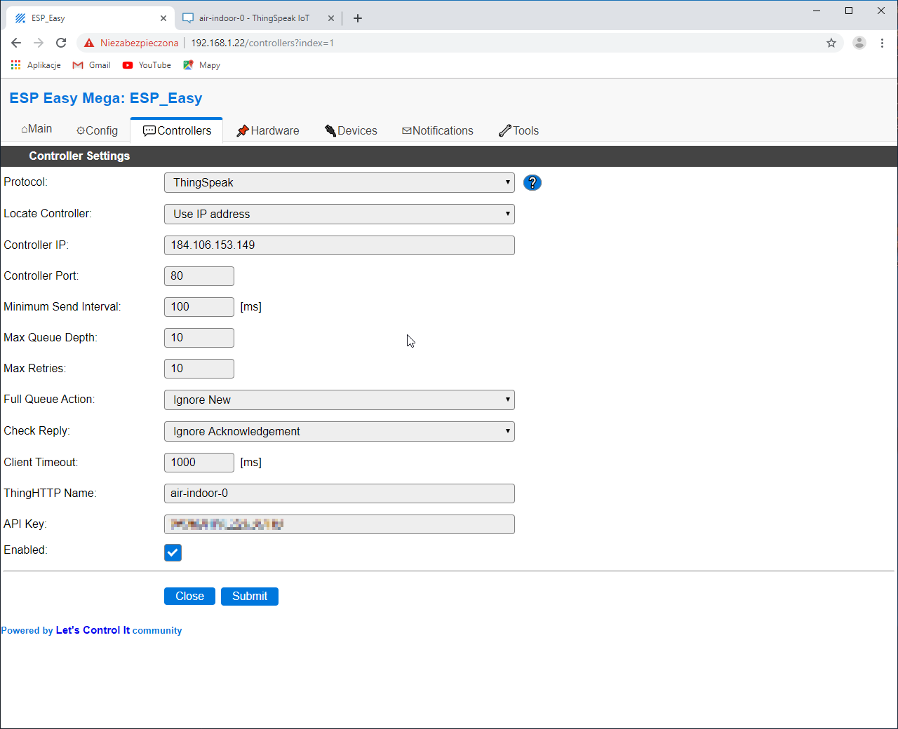The height and width of the screenshot is (729, 898).
Task: Switch to the Main tab
Action: (x=36, y=129)
